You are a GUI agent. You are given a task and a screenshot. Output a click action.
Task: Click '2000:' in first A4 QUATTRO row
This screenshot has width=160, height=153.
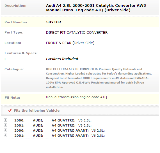coord(19,120)
